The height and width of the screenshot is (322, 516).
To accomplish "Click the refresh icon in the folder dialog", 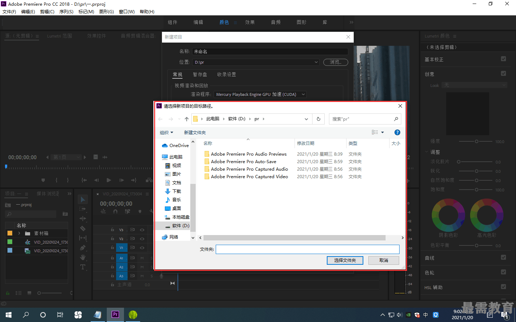I will click(x=319, y=119).
